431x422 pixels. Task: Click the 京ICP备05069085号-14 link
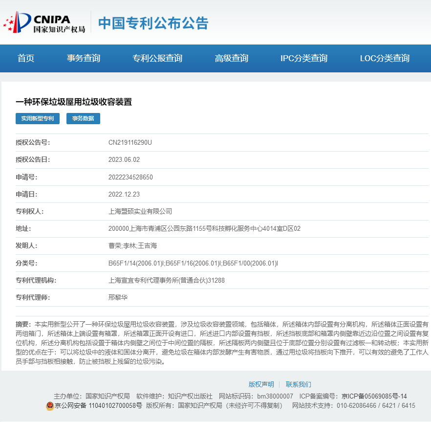tap(374, 396)
